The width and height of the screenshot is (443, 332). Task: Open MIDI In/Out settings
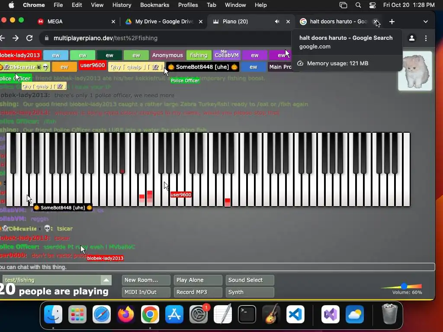146,292
